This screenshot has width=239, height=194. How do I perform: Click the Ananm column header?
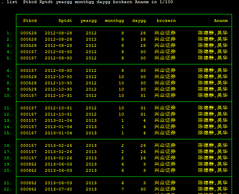pos(221,21)
